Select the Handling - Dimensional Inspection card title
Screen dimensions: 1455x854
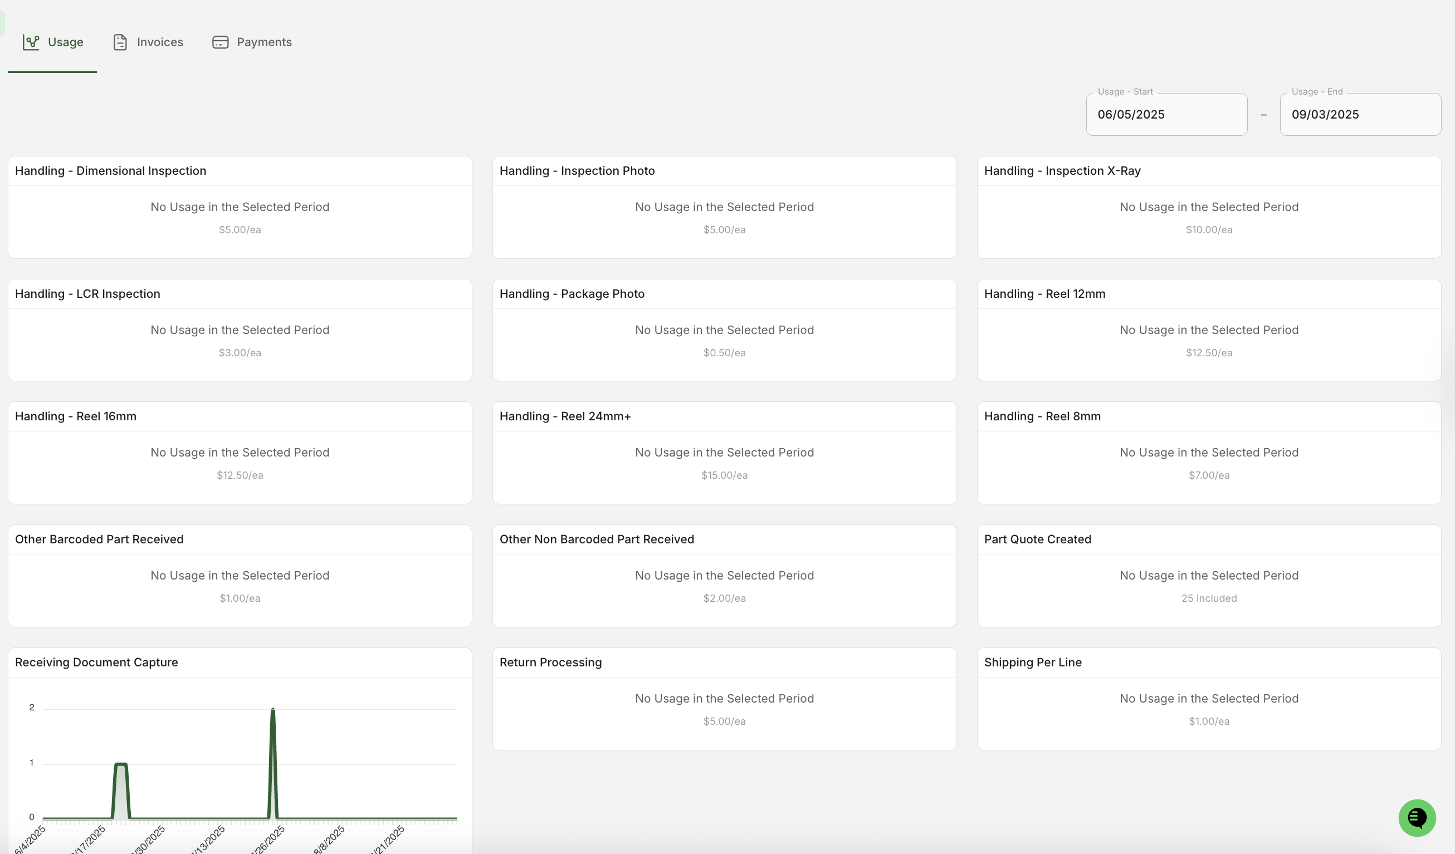click(111, 171)
